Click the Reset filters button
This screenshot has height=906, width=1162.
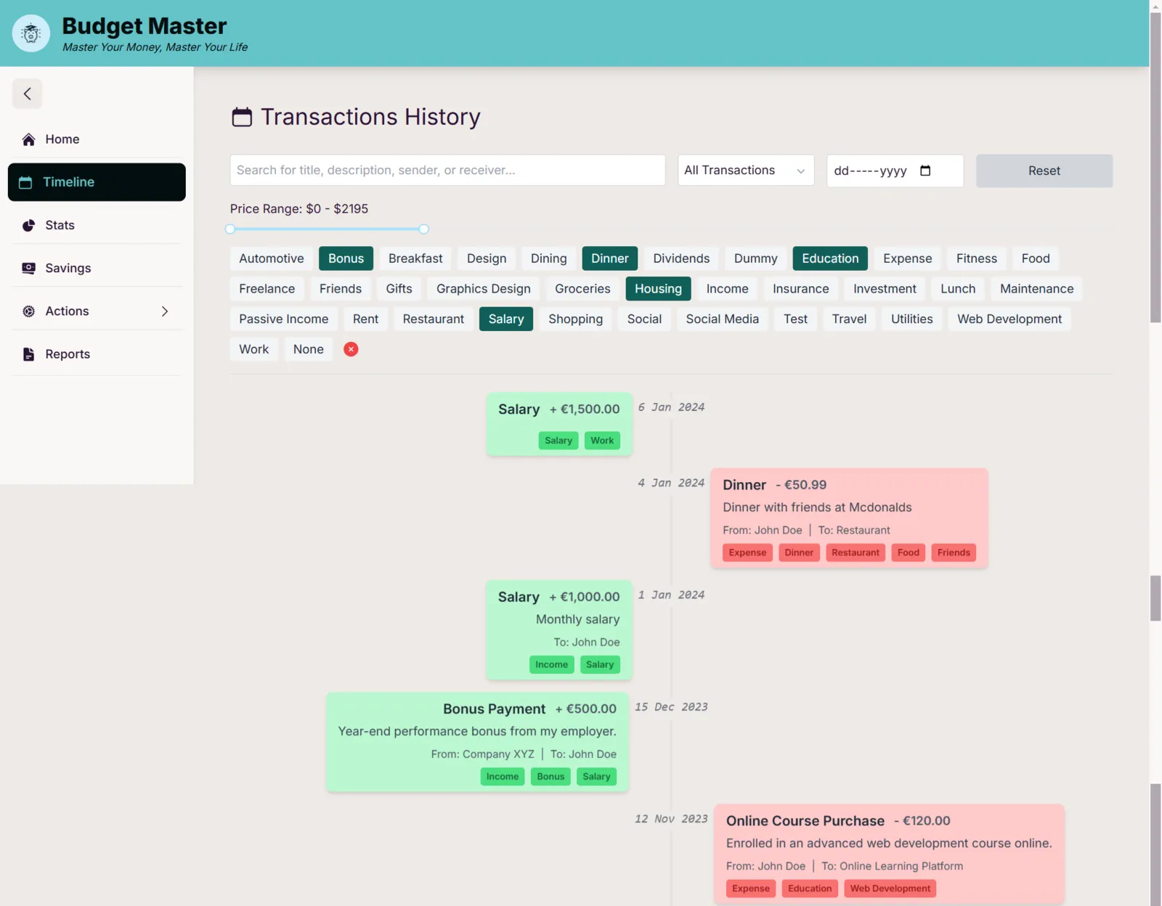tap(1044, 171)
